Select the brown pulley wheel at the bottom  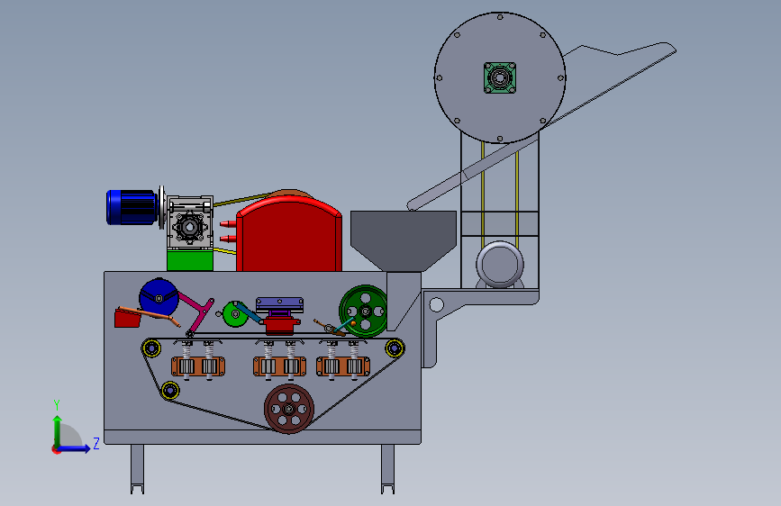(x=289, y=409)
